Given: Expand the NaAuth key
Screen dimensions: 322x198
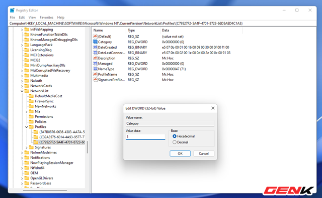Looking at the screenshot, I should (22, 81).
